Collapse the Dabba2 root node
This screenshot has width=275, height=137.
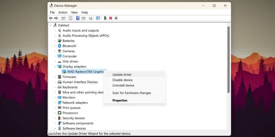51,25
